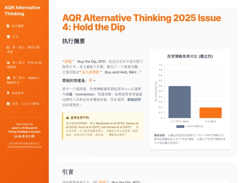Open 第一部分: BTD长期表现 in sidebar
Screen dimensions: 244x183
24,50
